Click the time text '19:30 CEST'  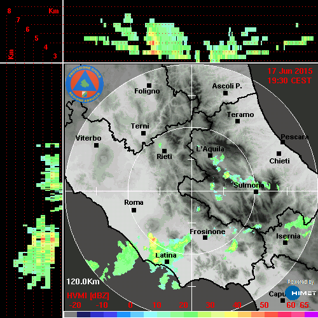289,81
